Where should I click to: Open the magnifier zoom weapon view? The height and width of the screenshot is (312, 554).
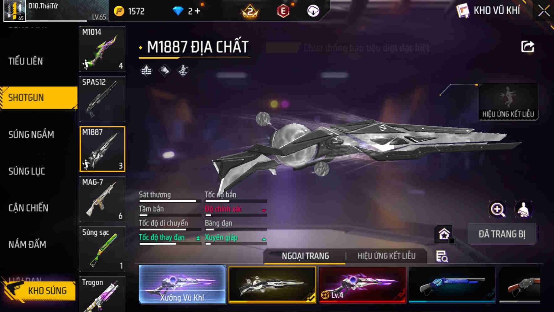coord(498,209)
